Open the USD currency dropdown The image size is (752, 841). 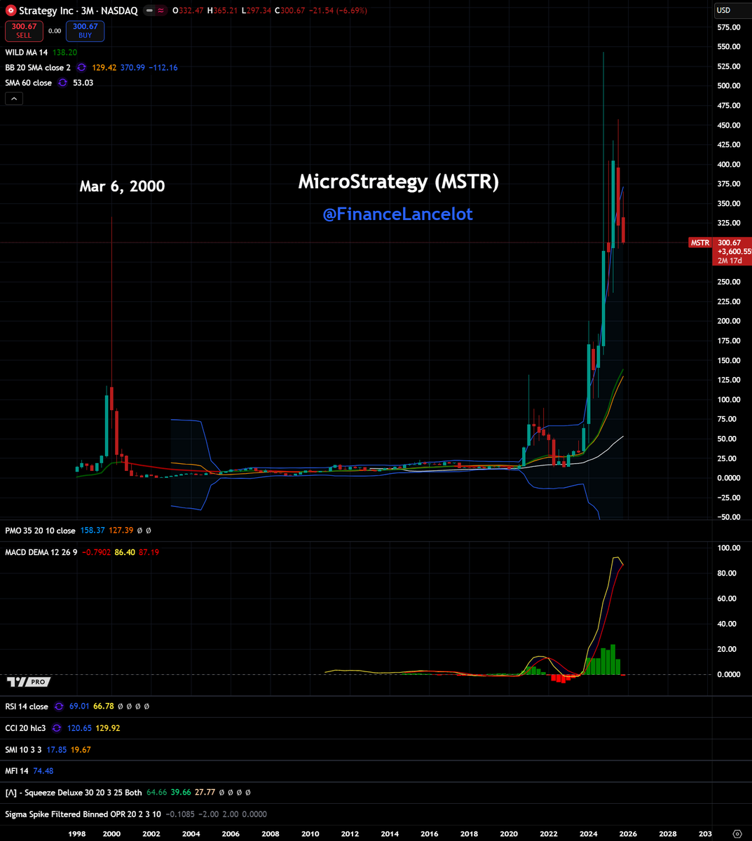732,10
